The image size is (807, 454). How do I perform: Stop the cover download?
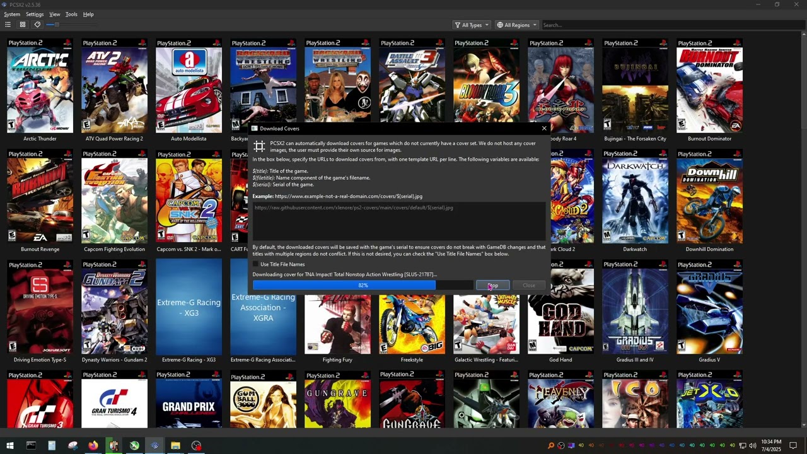point(492,286)
